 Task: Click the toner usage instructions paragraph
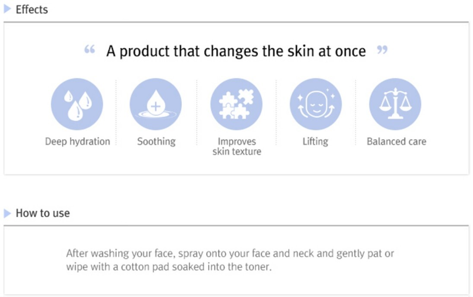tap(230, 260)
